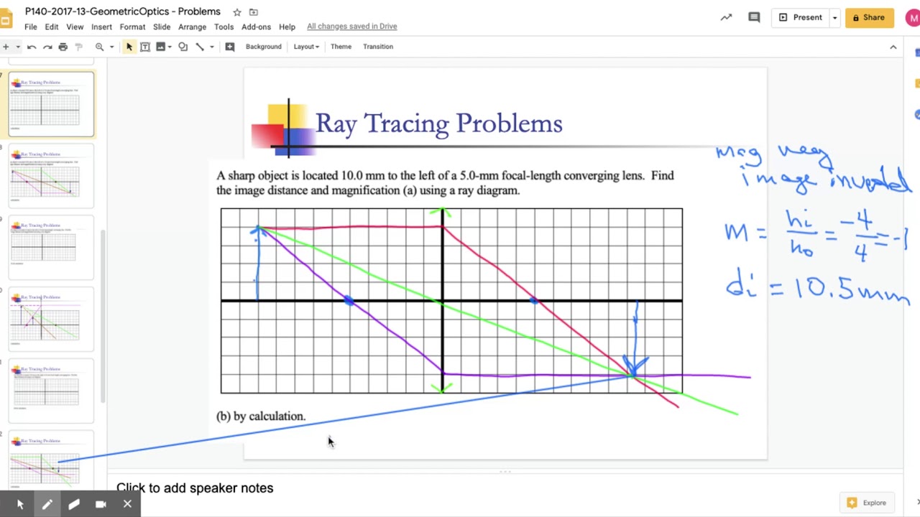Image resolution: width=920 pixels, height=517 pixels.
Task: Print the presentation
Action: point(63,47)
